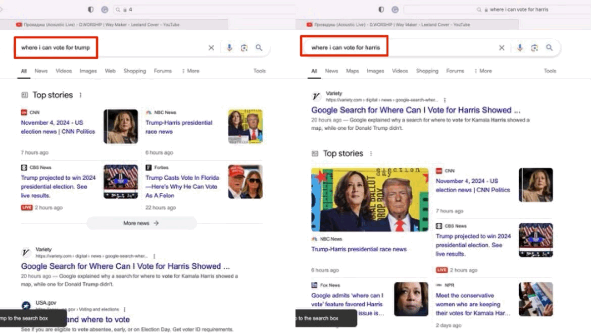Open left NBC 'Trump-Harris presidential race news' story
591x333 pixels.
coord(179,127)
